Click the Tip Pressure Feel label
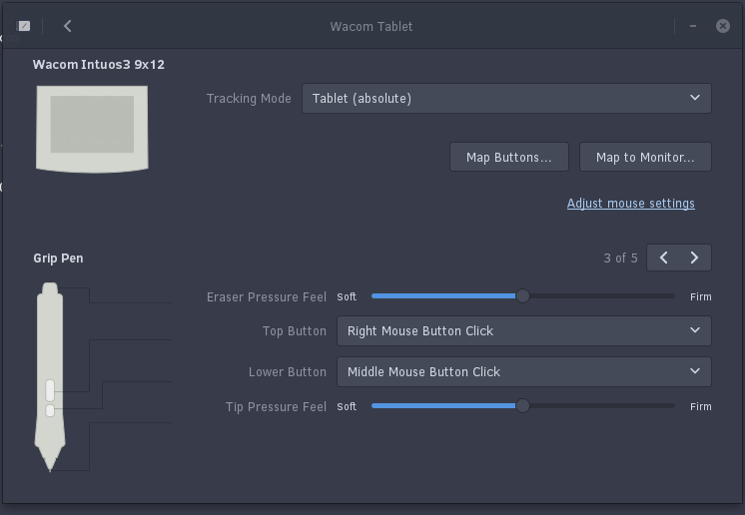This screenshot has width=745, height=515. click(x=276, y=407)
